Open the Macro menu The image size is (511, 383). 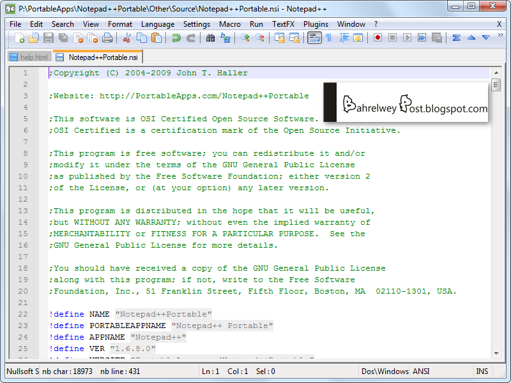tap(230, 24)
